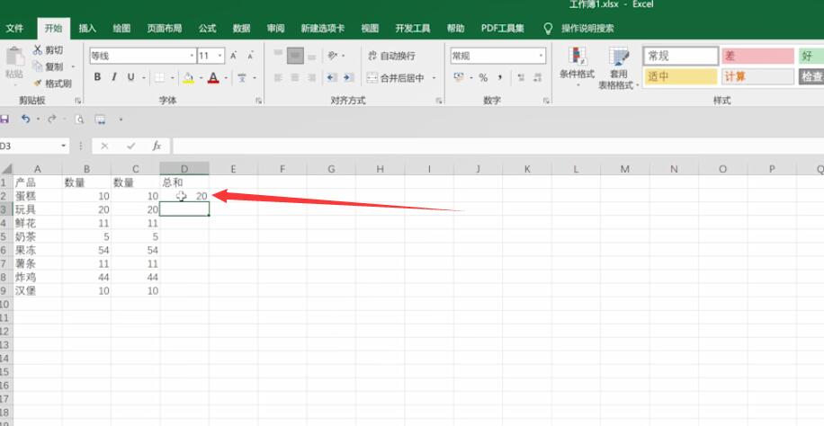Open the Name Box dropdown arrow
The image size is (824, 426).
pos(63,146)
